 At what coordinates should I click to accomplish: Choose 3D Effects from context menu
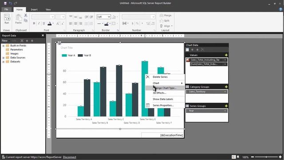point(165,93)
